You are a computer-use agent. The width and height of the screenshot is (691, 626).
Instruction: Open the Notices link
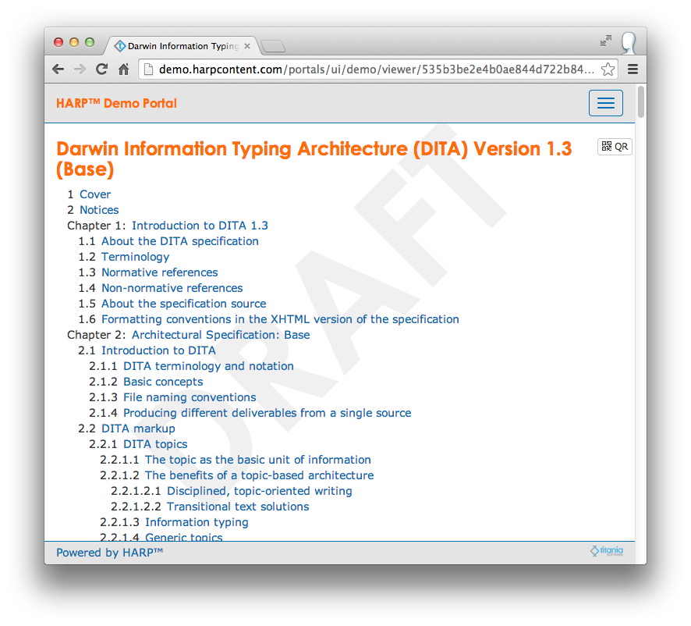click(99, 209)
